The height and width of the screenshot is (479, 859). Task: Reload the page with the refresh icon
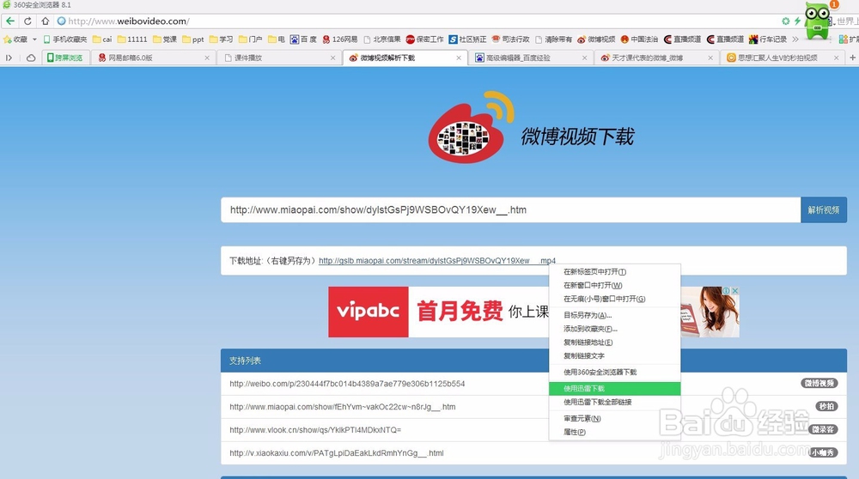click(x=28, y=21)
